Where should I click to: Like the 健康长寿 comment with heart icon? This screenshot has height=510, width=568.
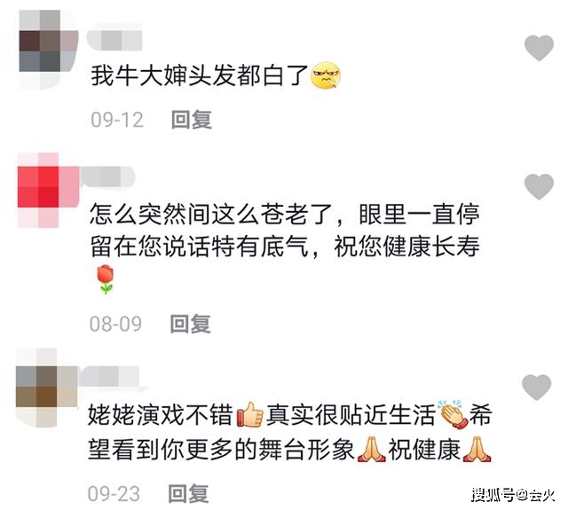[539, 186]
